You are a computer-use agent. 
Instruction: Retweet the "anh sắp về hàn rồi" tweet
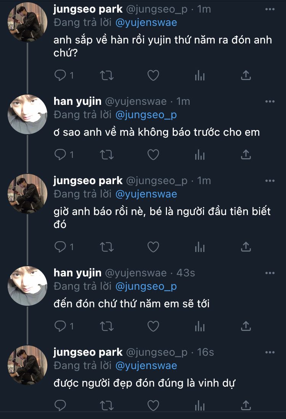tap(107, 75)
